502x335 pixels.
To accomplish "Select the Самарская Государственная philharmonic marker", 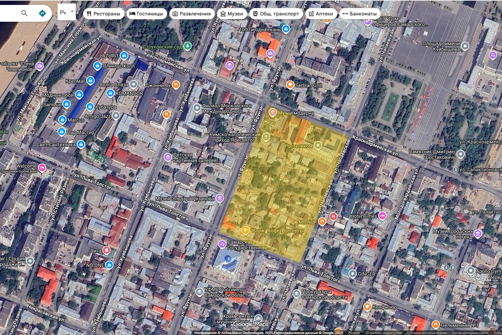I will (x=222, y=244).
